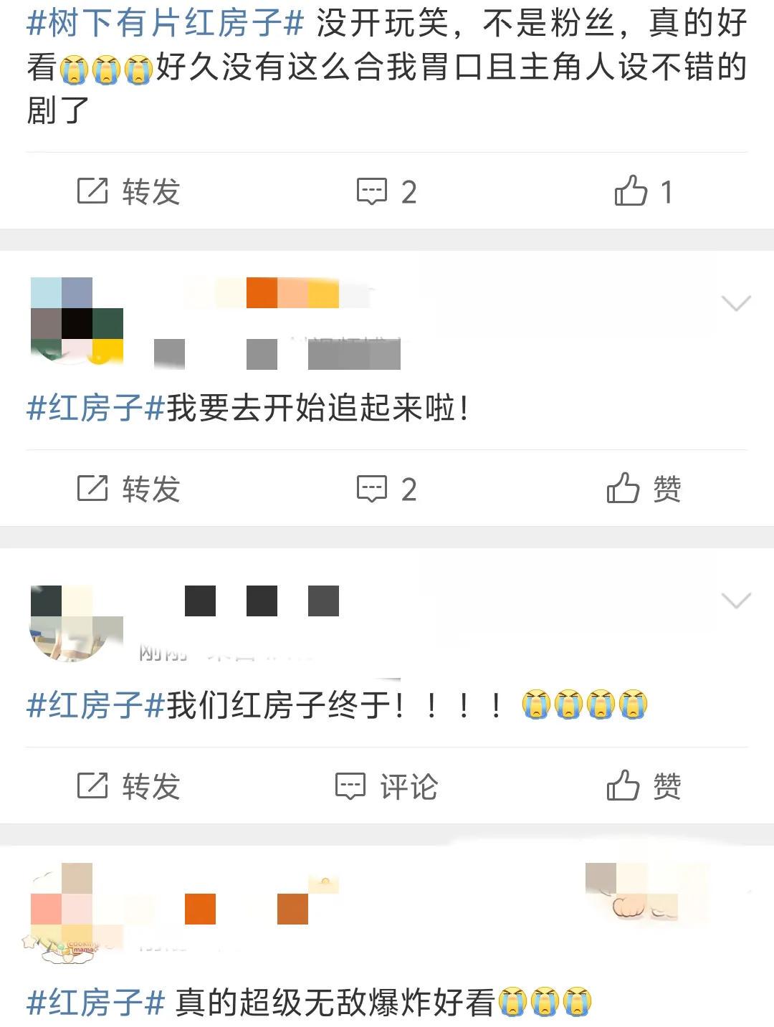Expand options chevron on the 我们红房子终于 post

click(x=736, y=601)
